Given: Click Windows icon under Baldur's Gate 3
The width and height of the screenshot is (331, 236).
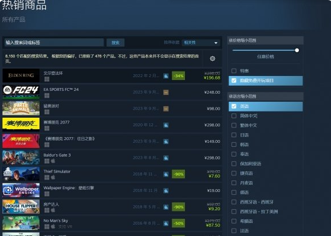Looking at the screenshot, I should 47,161.
